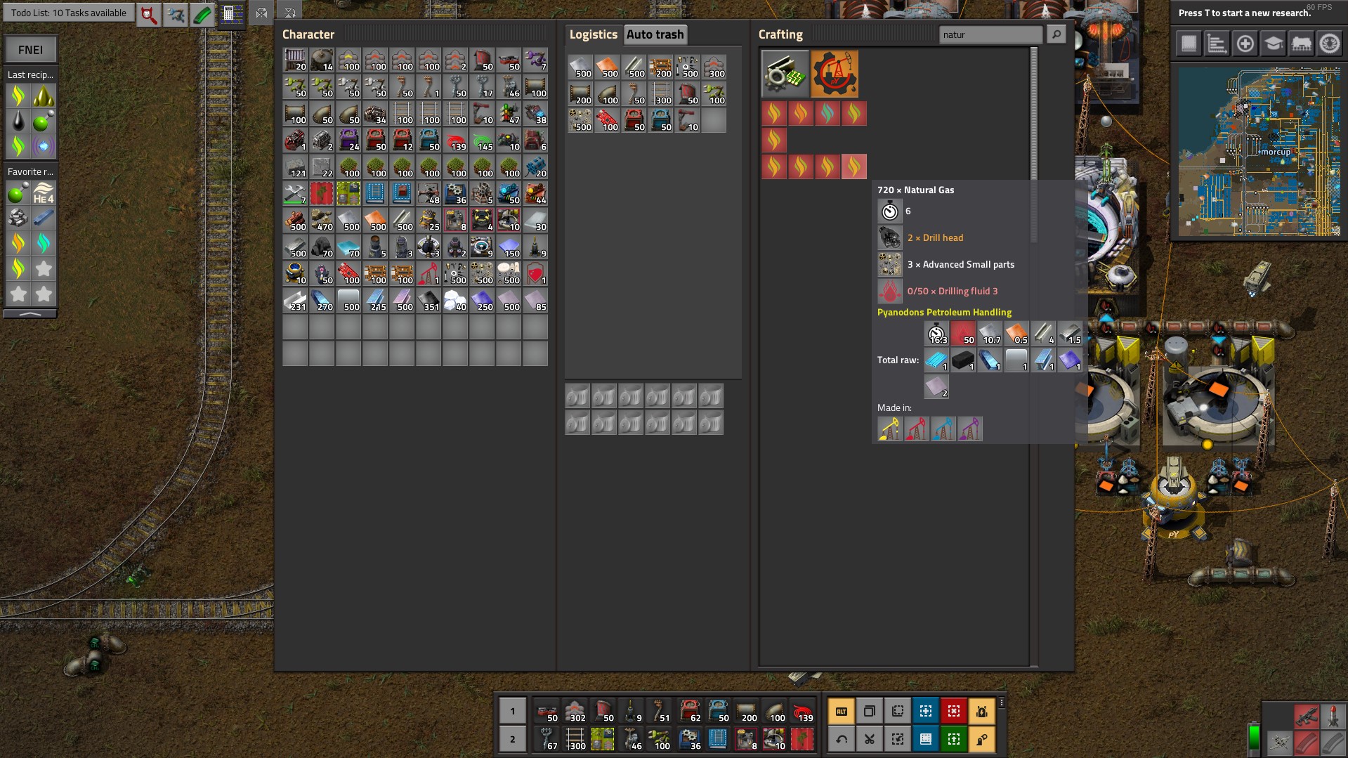Select the black oil drop in last recipes
The height and width of the screenshot is (758, 1348).
click(18, 121)
